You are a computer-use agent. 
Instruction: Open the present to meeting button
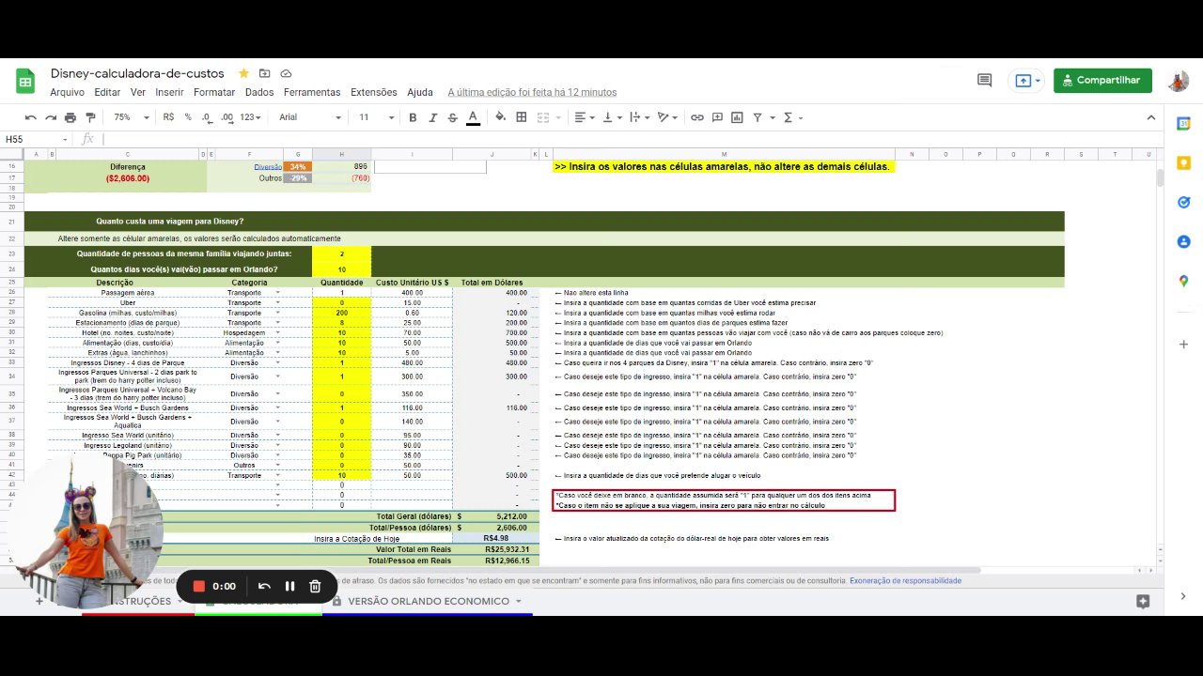pos(1023,81)
